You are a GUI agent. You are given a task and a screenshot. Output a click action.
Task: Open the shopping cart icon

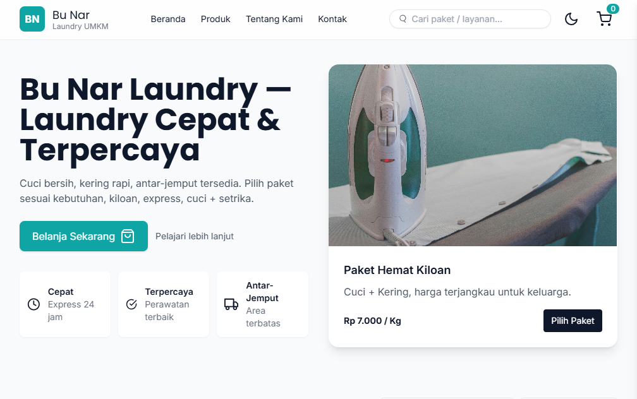tap(605, 19)
